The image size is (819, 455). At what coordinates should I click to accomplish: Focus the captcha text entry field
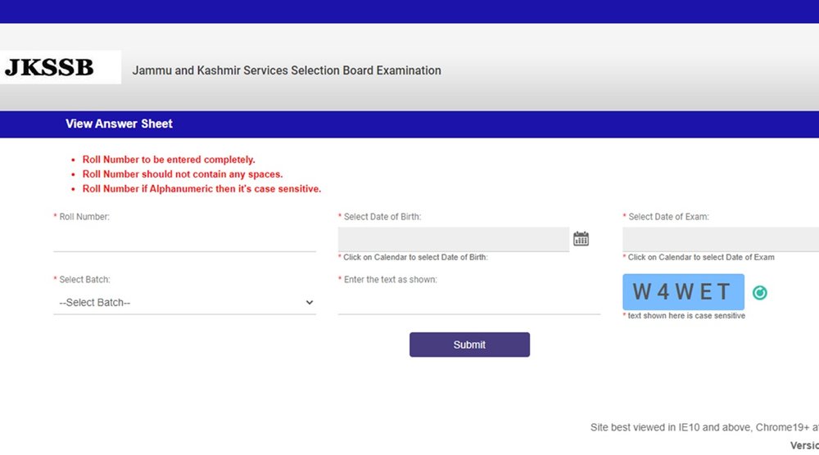click(468, 302)
